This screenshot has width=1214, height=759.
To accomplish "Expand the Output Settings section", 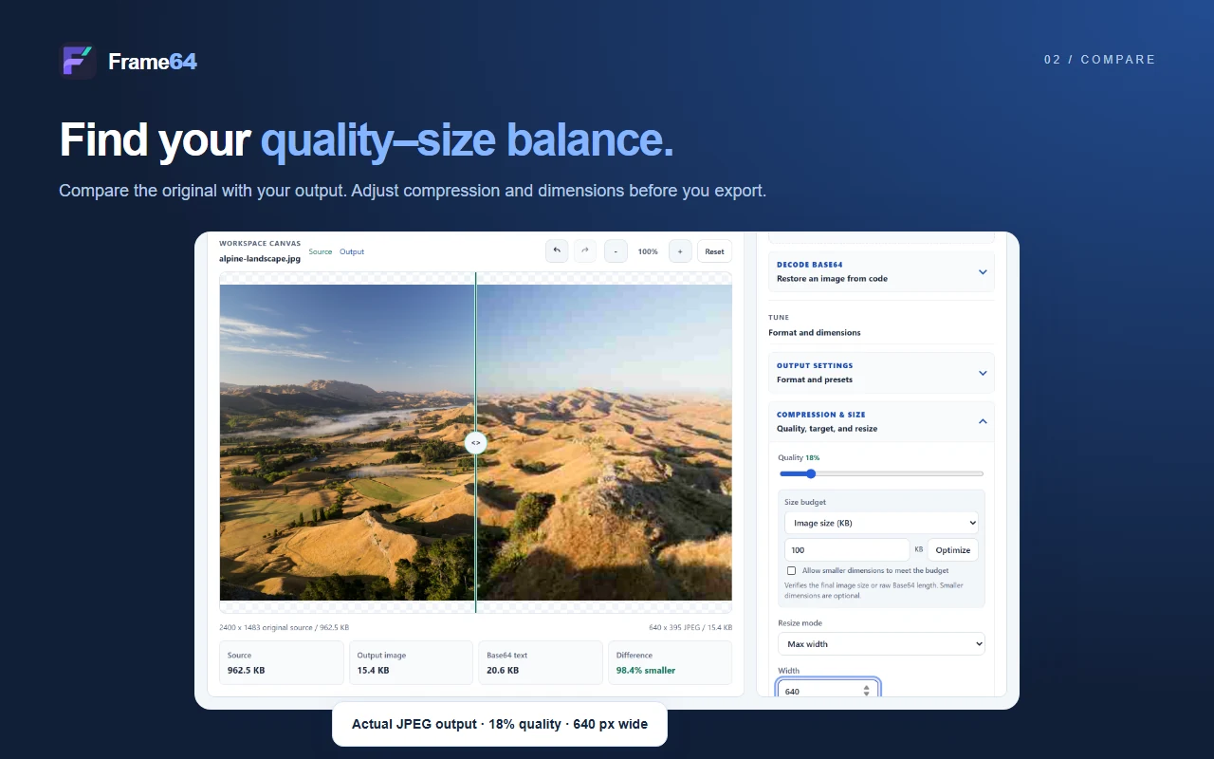I will (x=881, y=372).
